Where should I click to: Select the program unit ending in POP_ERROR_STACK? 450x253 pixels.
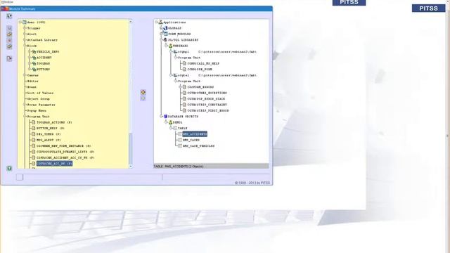(x=206, y=98)
